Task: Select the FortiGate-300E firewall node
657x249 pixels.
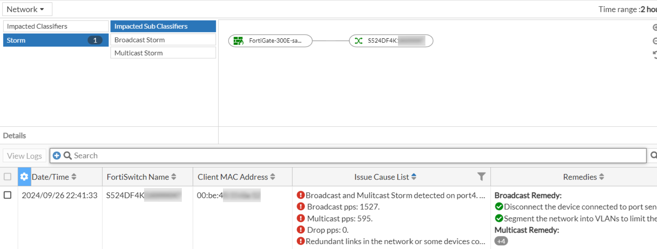Action: (x=270, y=41)
